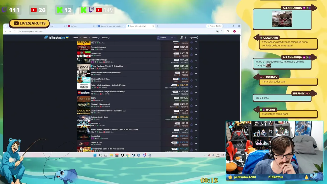Viewport: 327px width, 184px height.
Task: Expand the Scorn row arrow
Action: pyautogui.click(x=196, y=99)
